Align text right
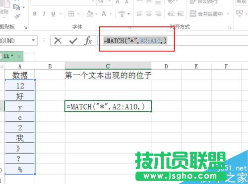 click(x=158, y=14)
